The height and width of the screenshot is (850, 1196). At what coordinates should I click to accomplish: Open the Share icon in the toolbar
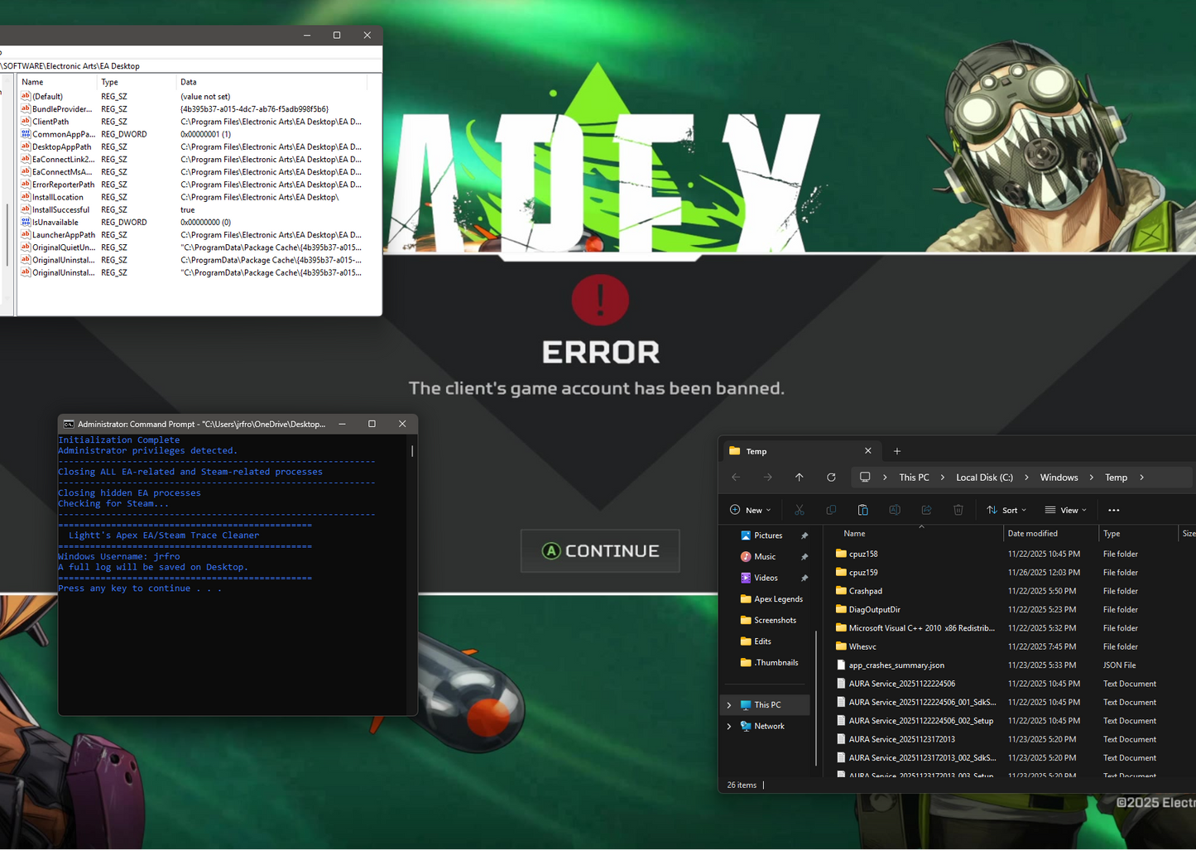pyautogui.click(x=926, y=510)
